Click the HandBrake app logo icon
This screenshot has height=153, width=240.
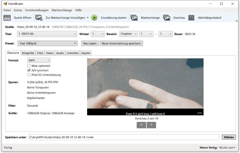[x=5, y=4]
